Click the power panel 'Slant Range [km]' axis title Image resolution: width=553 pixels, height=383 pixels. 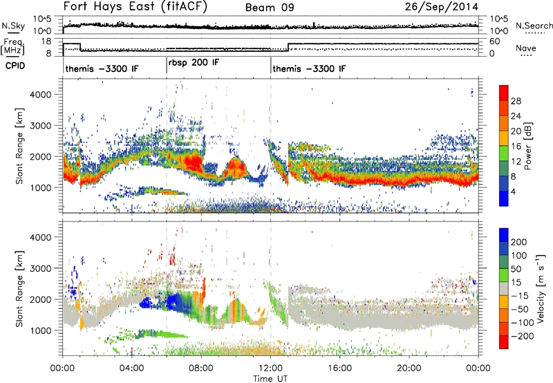tap(20, 146)
